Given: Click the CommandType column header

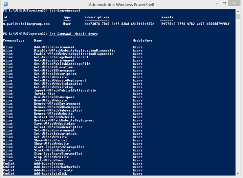Looking at the screenshot, I should pos(14,40).
